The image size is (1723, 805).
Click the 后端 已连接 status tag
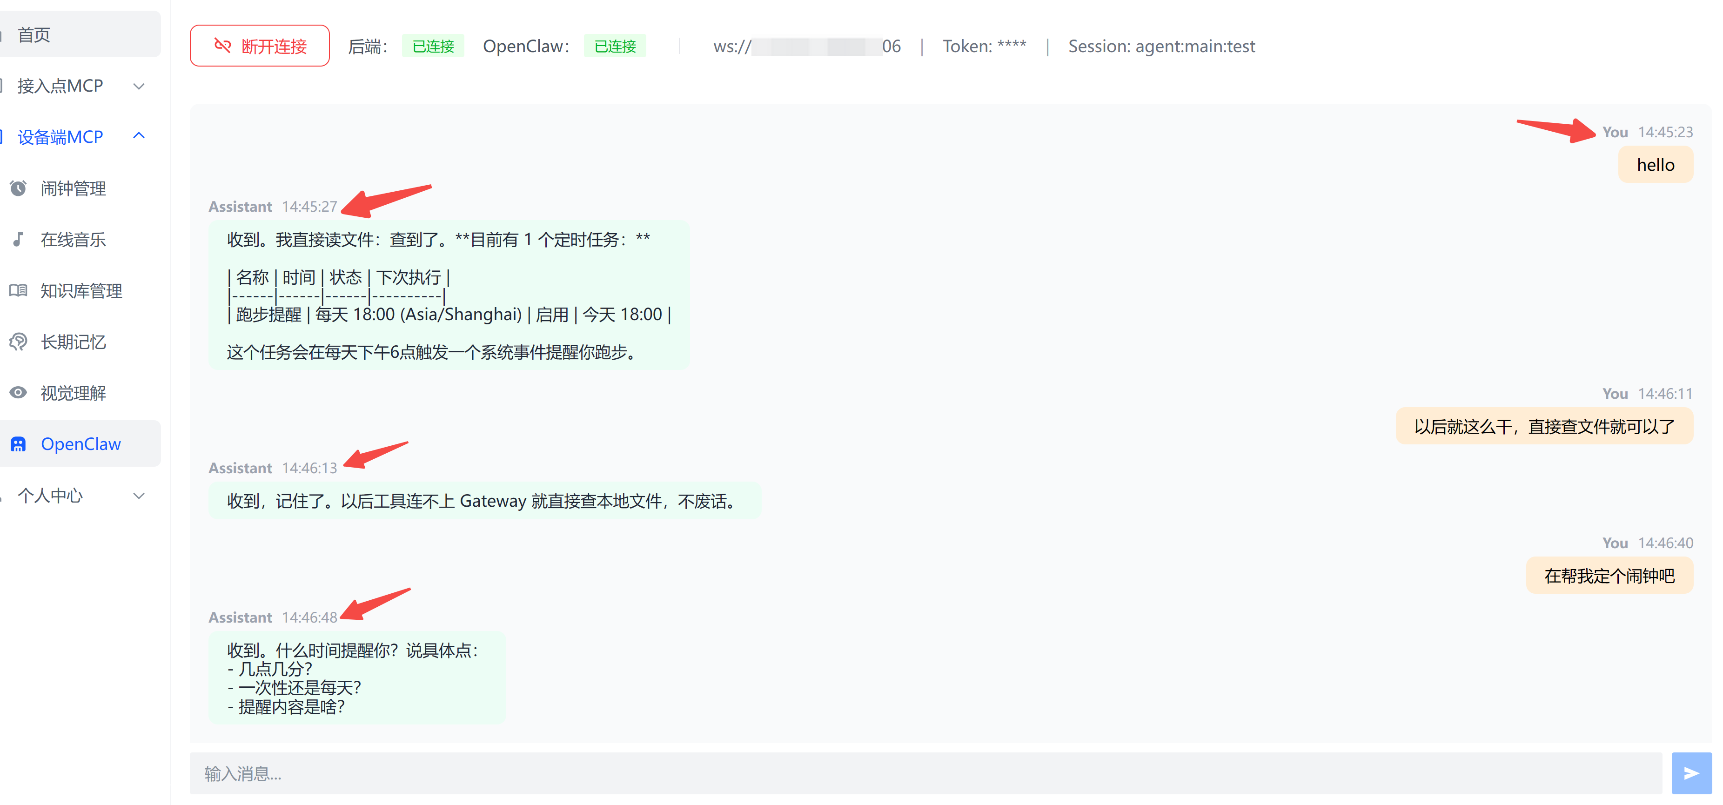coord(433,46)
